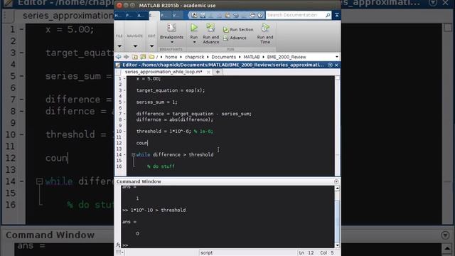455x256 pixels.
Task: Select the series_approximation_while_loop.m file tab
Action: 164,72
